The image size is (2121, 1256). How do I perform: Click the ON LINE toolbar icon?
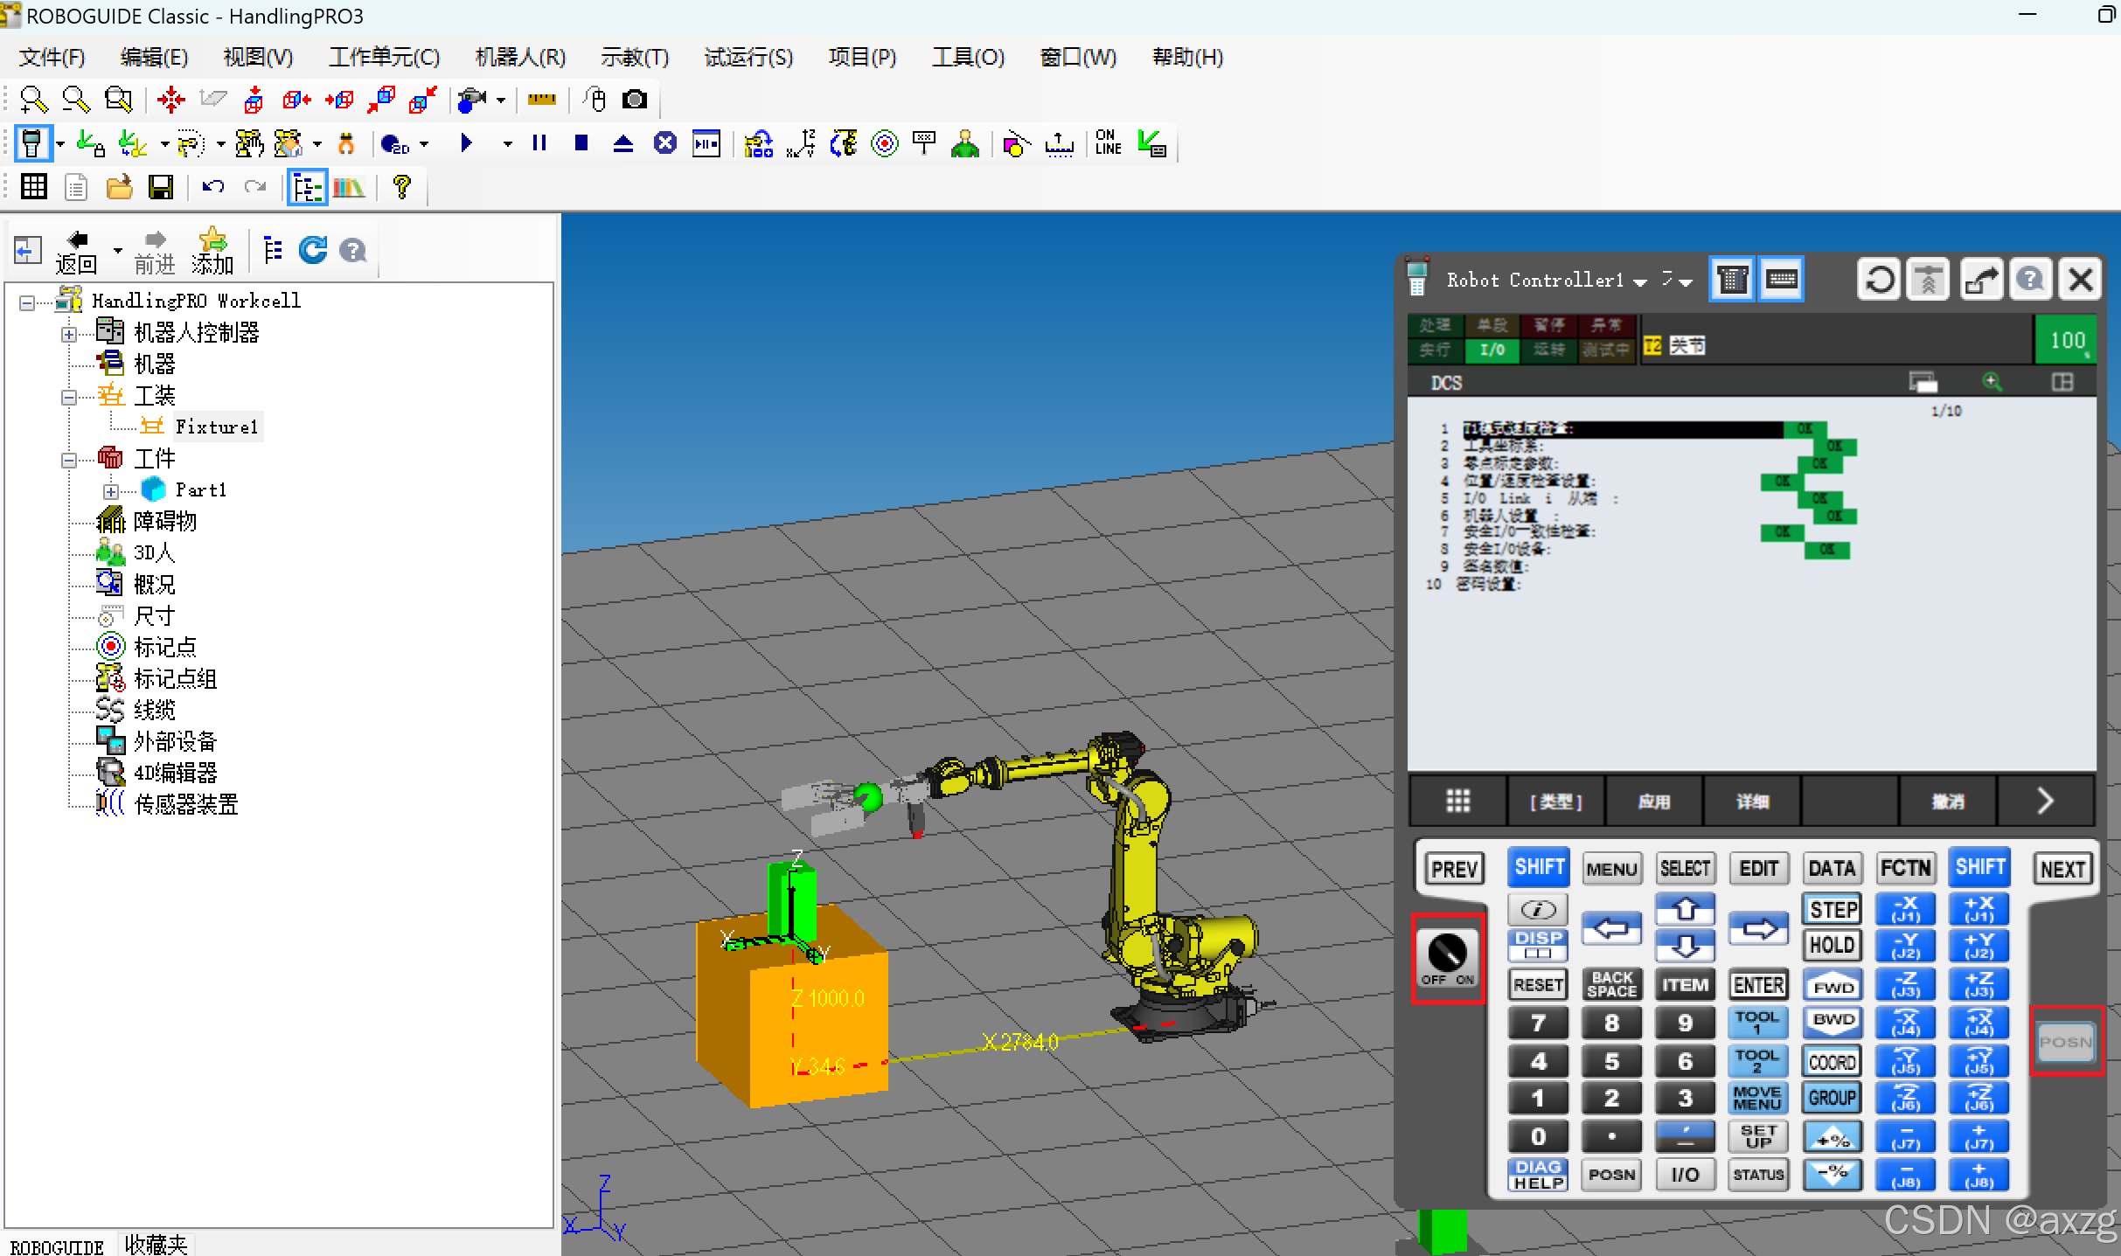tap(1107, 143)
